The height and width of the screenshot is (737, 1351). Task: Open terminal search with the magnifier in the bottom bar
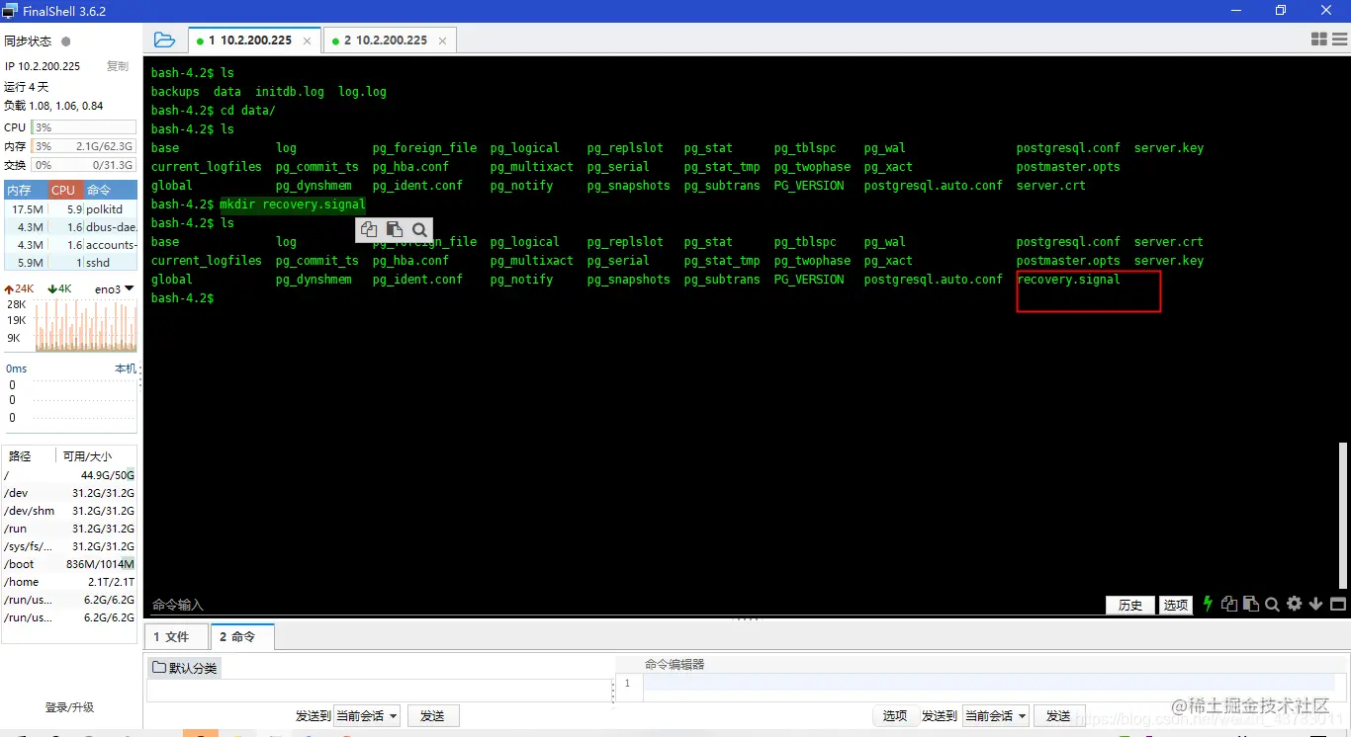[x=1273, y=604]
